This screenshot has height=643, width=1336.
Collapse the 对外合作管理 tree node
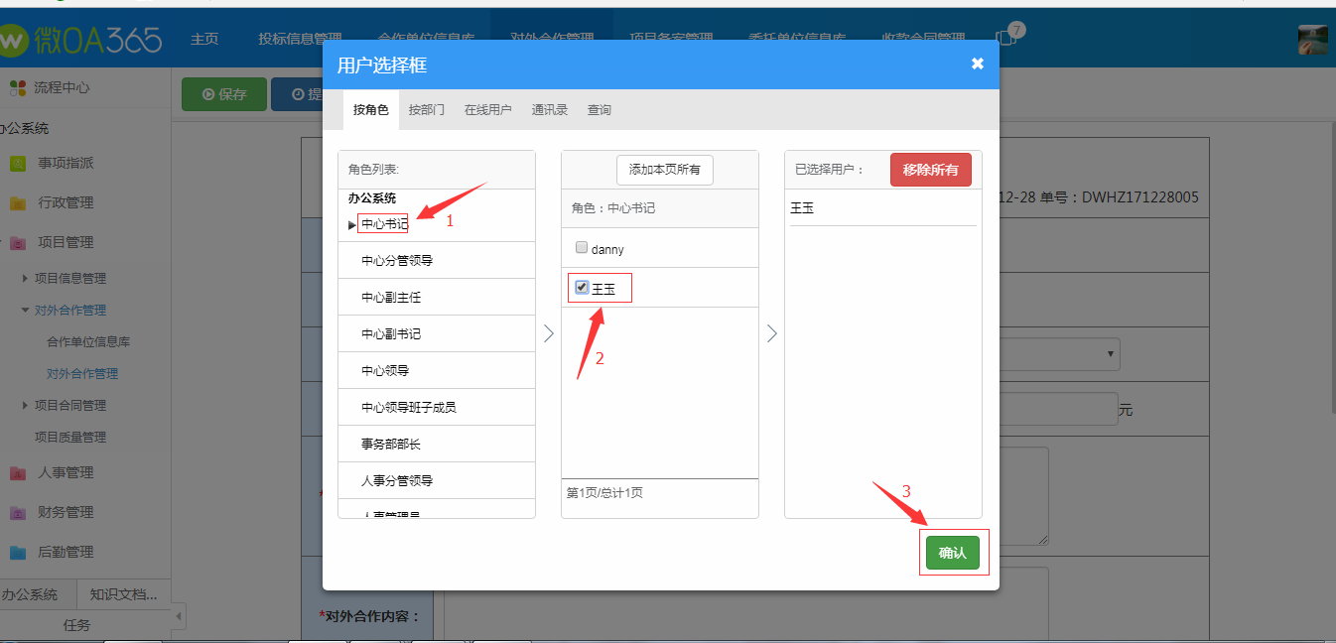click(26, 311)
